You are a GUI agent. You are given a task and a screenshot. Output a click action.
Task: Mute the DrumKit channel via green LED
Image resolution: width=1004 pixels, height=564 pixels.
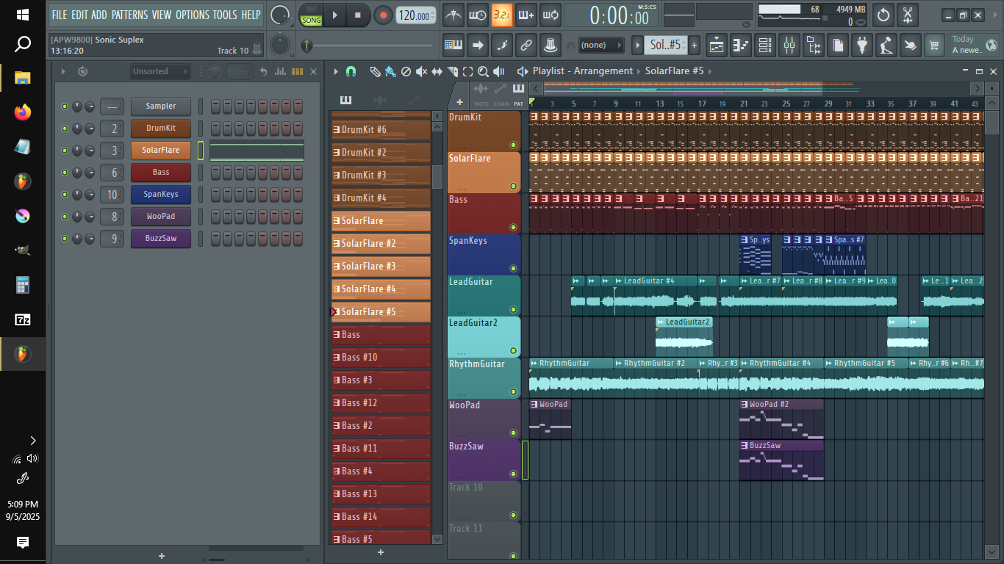pyautogui.click(x=65, y=129)
